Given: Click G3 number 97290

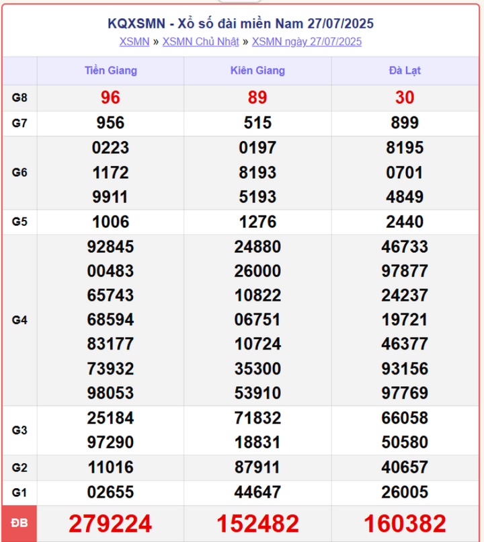Looking at the screenshot, I should point(110,442).
